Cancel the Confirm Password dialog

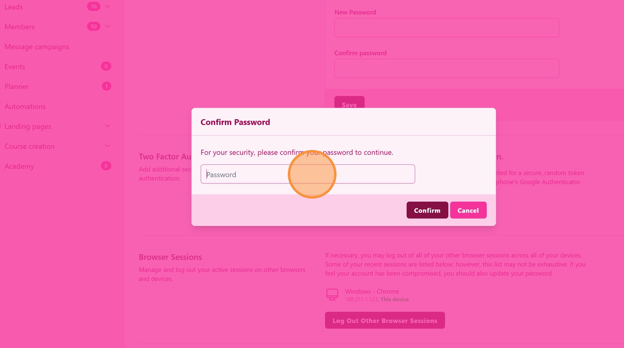(x=468, y=210)
